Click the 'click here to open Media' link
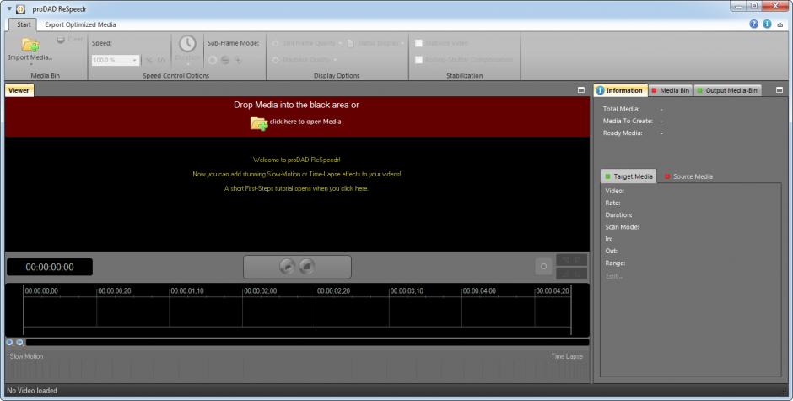 click(x=305, y=122)
